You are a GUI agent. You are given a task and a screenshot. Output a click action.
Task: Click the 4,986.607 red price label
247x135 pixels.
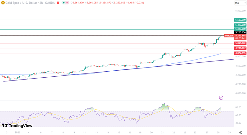click(240, 48)
